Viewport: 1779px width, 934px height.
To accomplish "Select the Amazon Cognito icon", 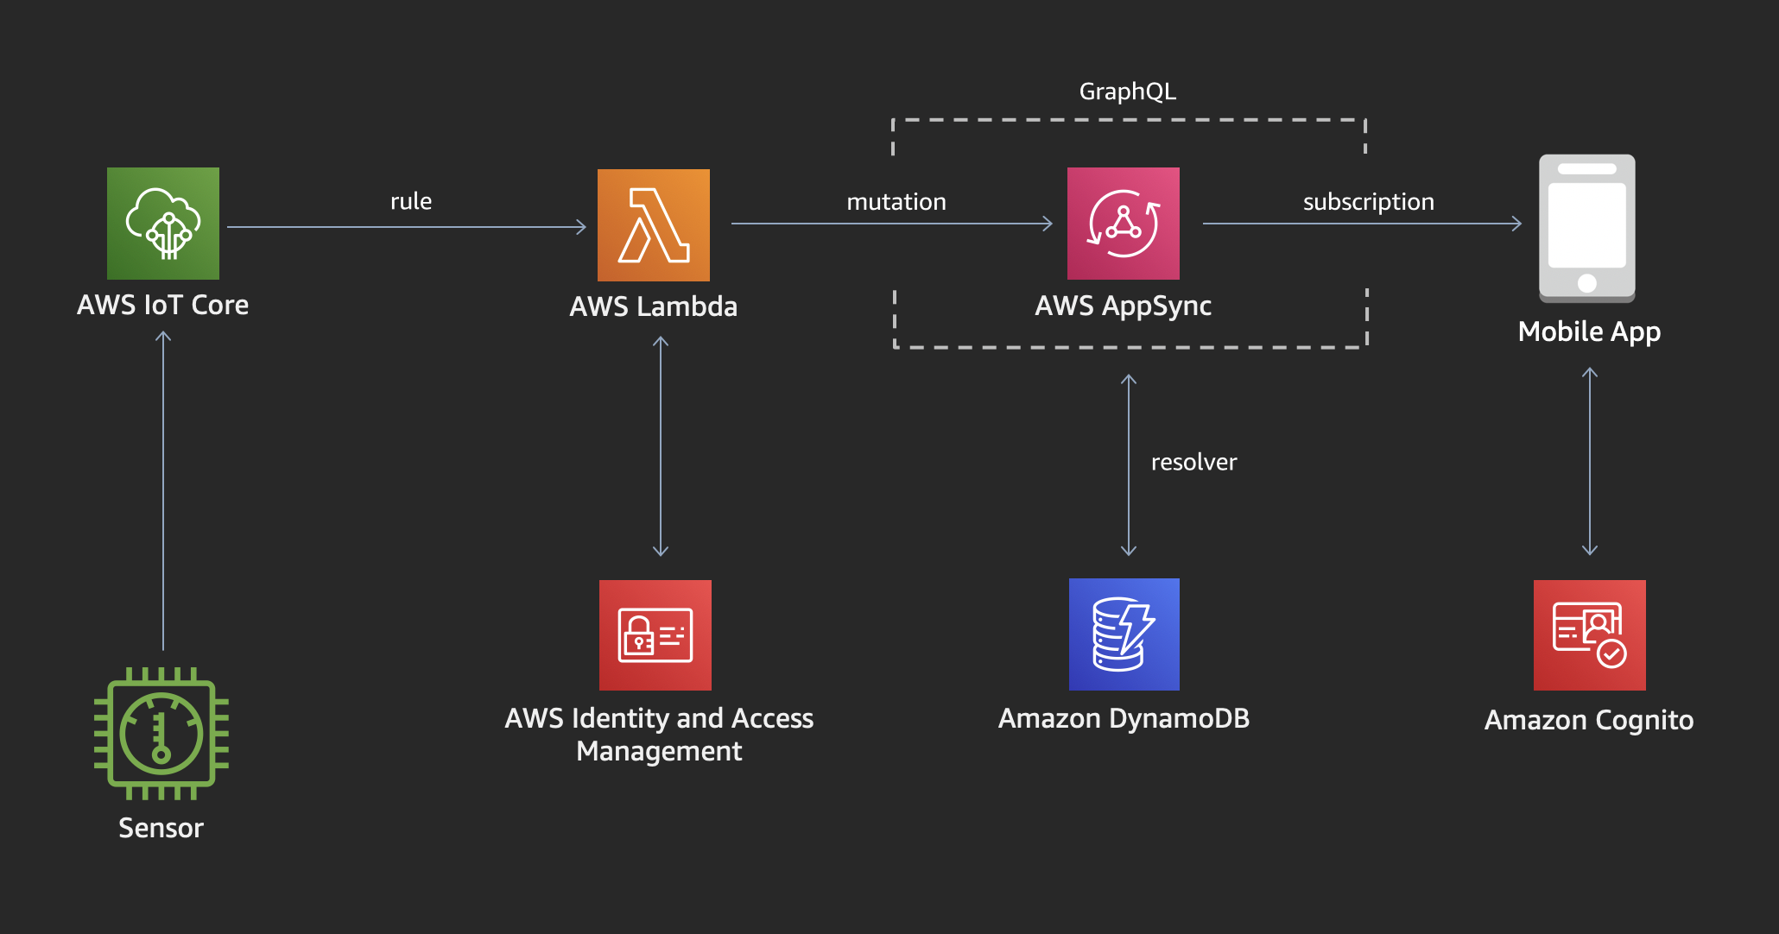I will click(x=1589, y=634).
